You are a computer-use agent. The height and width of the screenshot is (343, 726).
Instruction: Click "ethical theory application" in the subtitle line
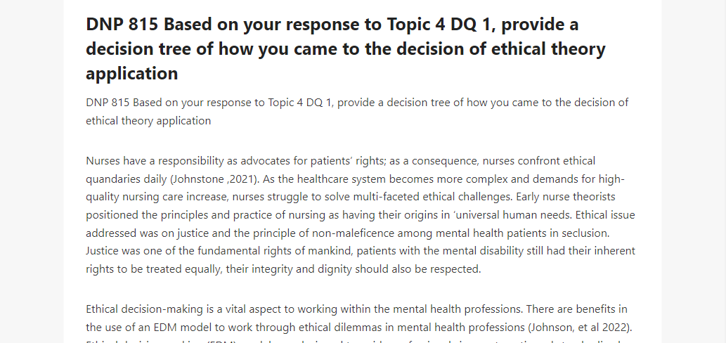(x=148, y=121)
